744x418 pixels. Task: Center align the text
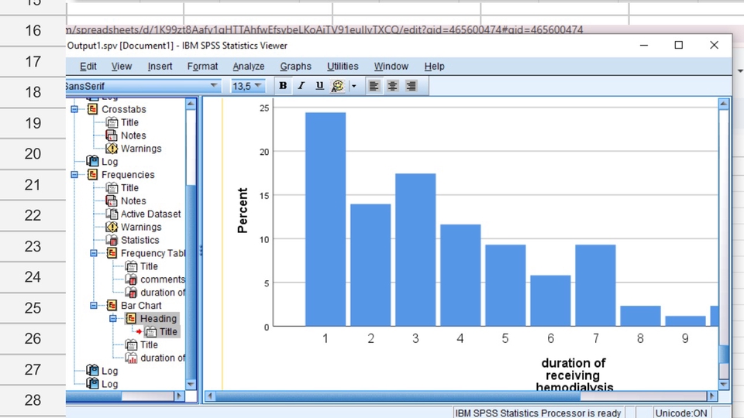[393, 86]
